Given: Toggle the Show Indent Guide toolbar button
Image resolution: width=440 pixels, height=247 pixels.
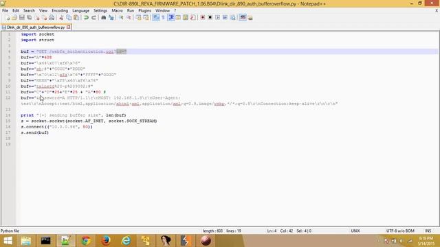Looking at the screenshot, I should coord(171,18).
